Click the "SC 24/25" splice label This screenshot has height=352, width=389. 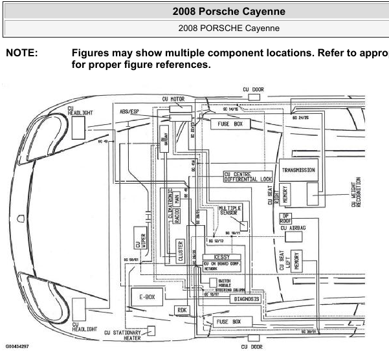(300, 118)
